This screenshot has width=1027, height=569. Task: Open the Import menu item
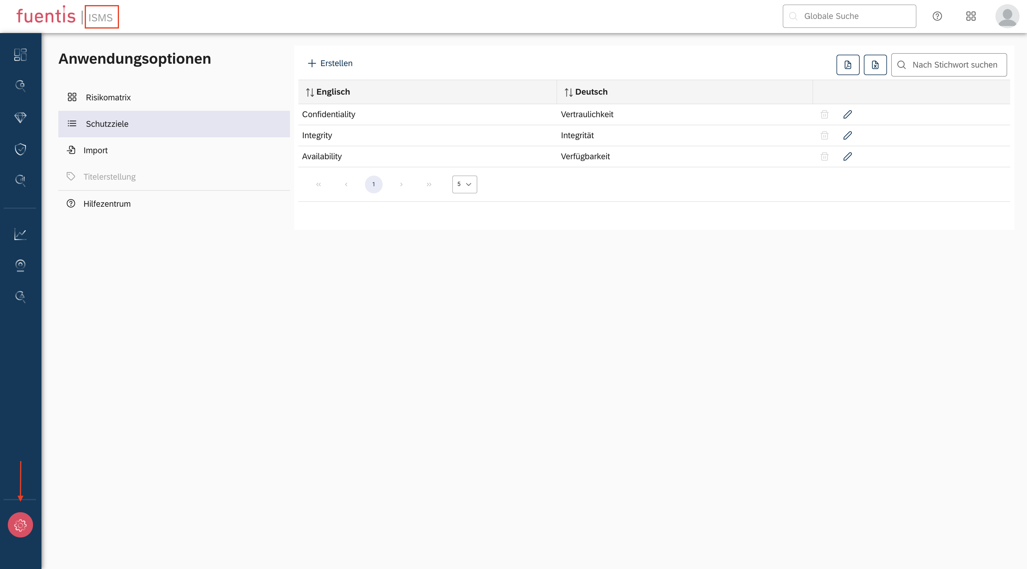click(95, 150)
